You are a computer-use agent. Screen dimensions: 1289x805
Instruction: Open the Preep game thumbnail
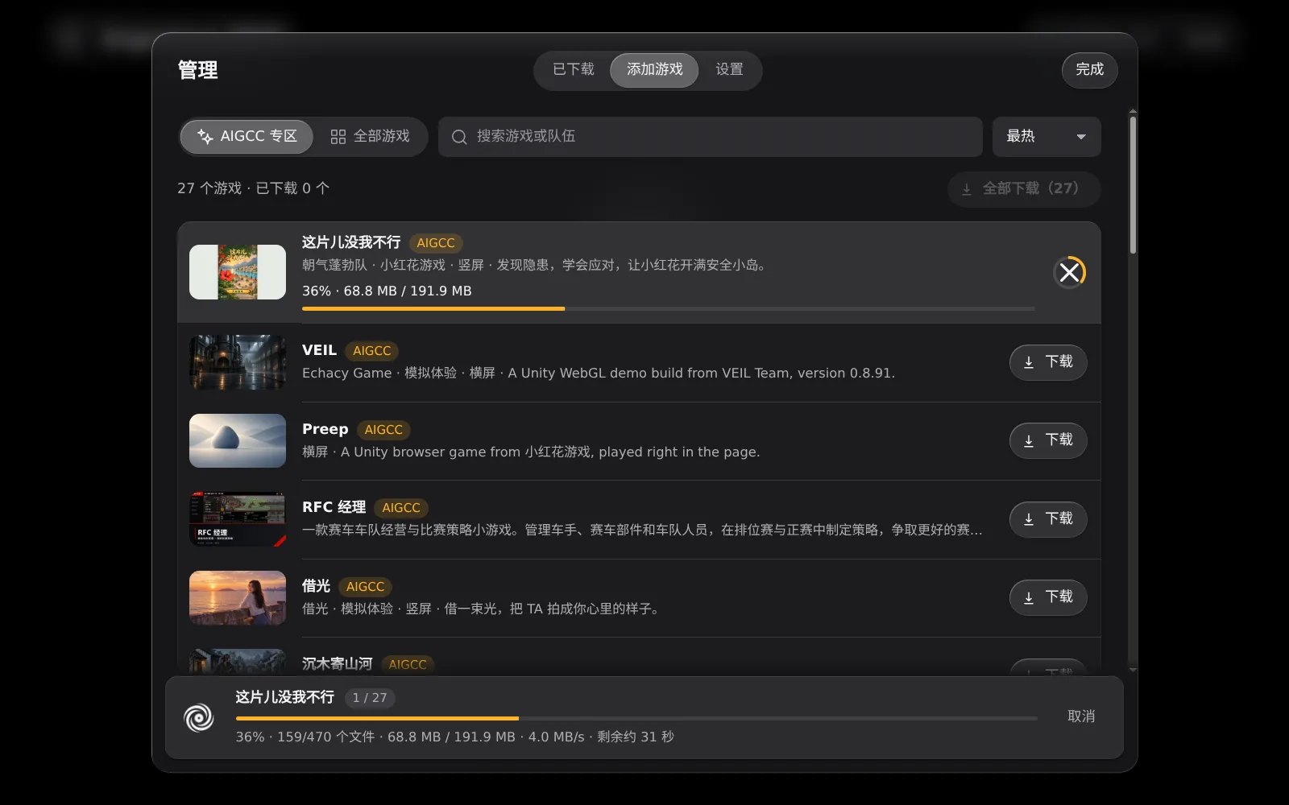(x=238, y=440)
